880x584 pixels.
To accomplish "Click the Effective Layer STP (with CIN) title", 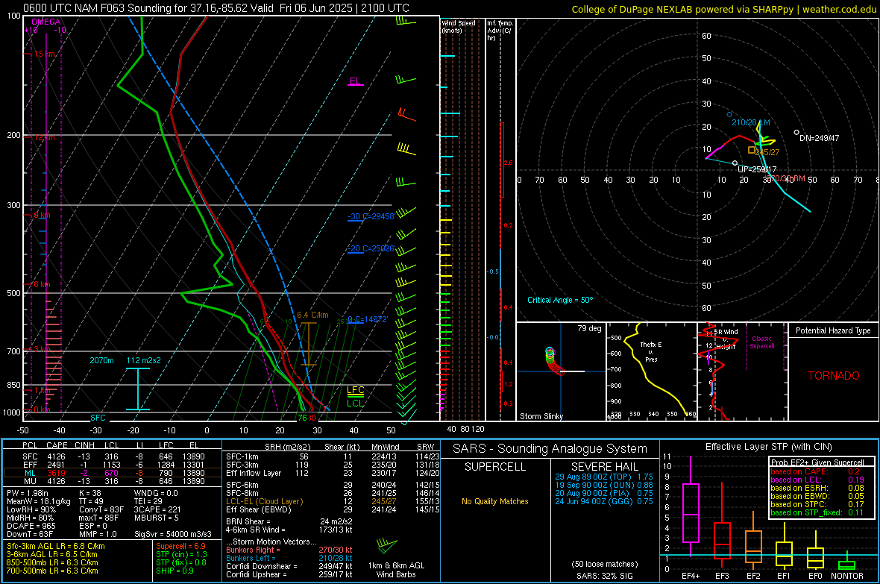I will pos(768,447).
